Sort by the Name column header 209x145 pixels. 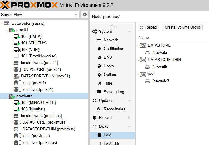144,38
